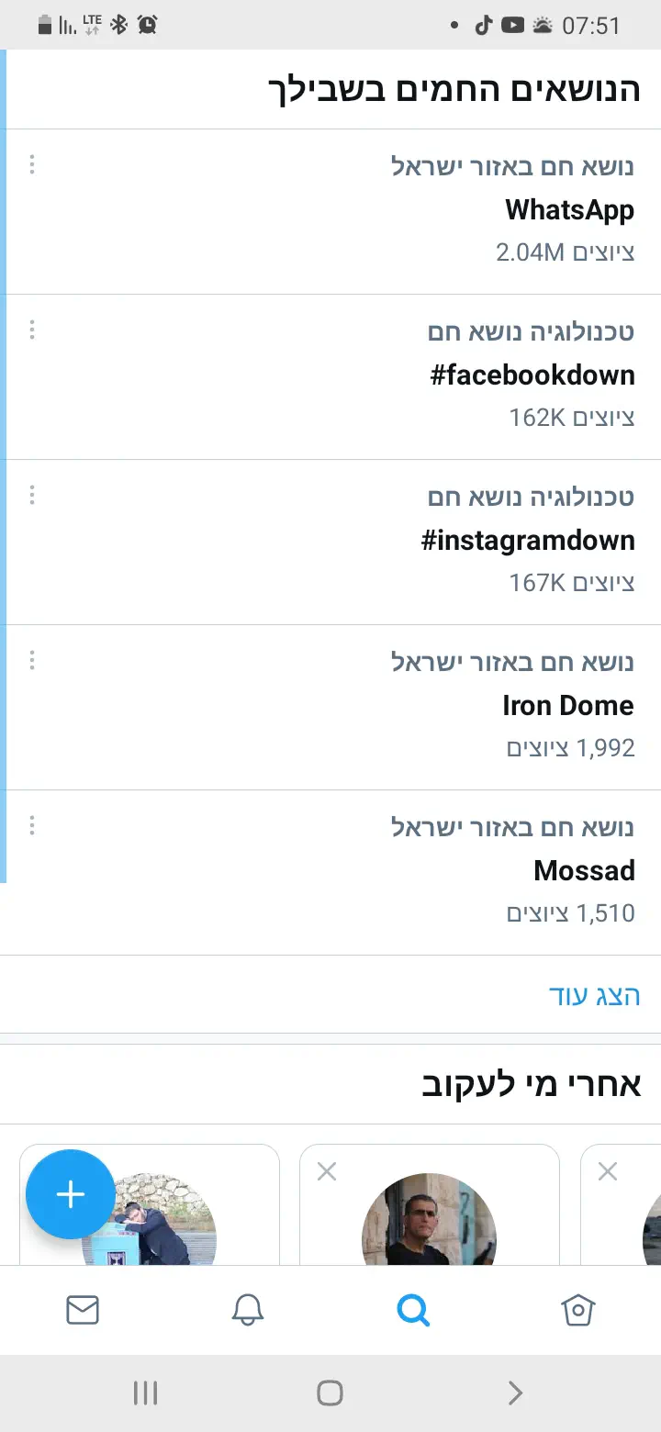Open options menu for WhatsApp trend
661x1432 pixels.
point(32,164)
